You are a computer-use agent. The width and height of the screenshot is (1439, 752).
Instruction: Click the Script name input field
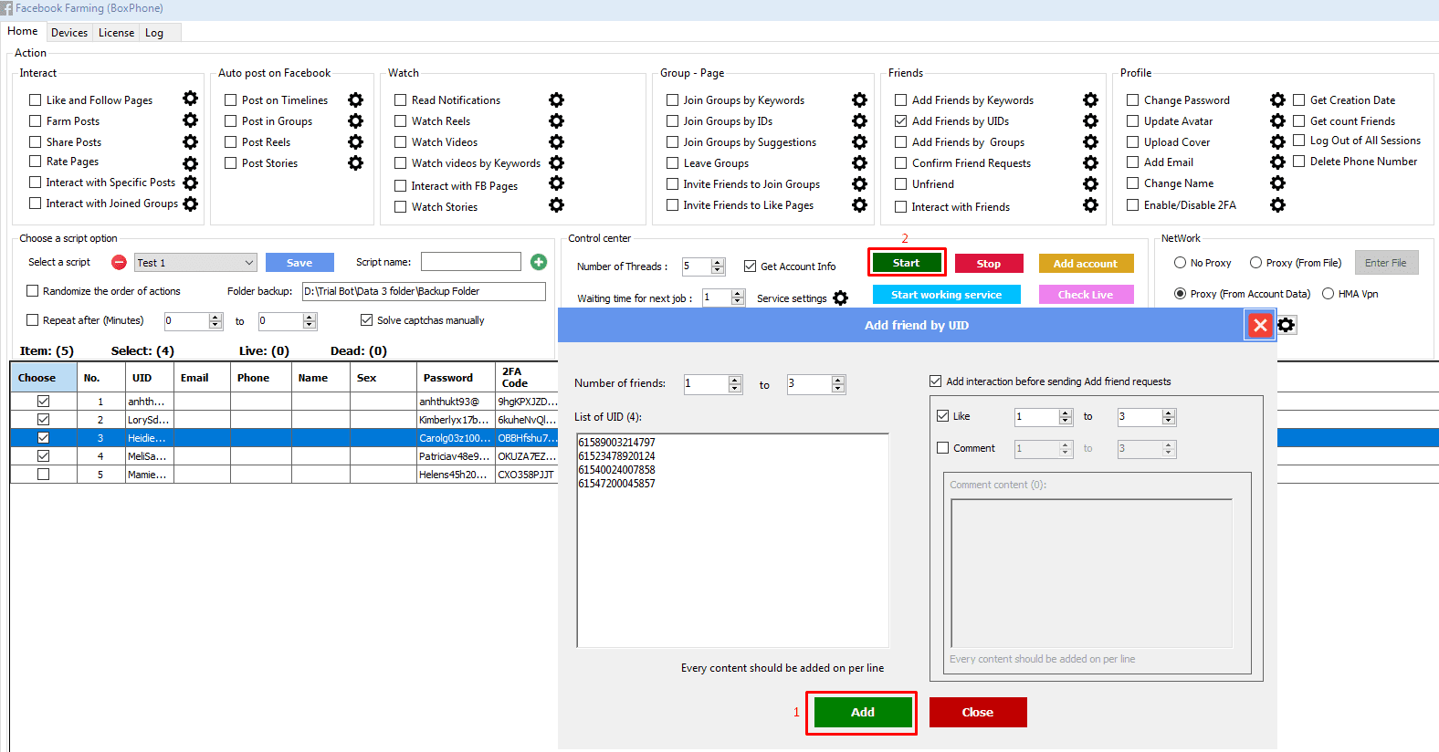point(471,262)
